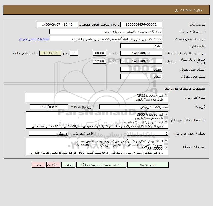Select announcement date field 1400/09/07 - 12:46
Image resolution: width=213 pixels, height=206 pixels.
coord(57,24)
